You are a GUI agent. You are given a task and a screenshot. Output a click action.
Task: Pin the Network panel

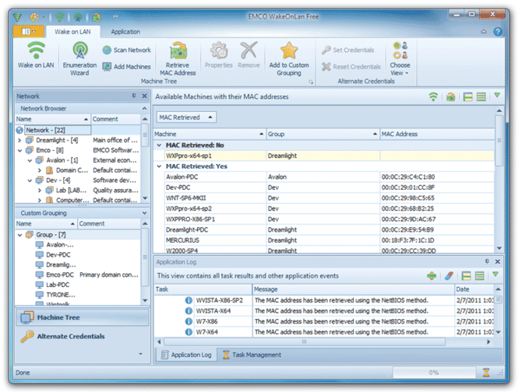pos(134,96)
